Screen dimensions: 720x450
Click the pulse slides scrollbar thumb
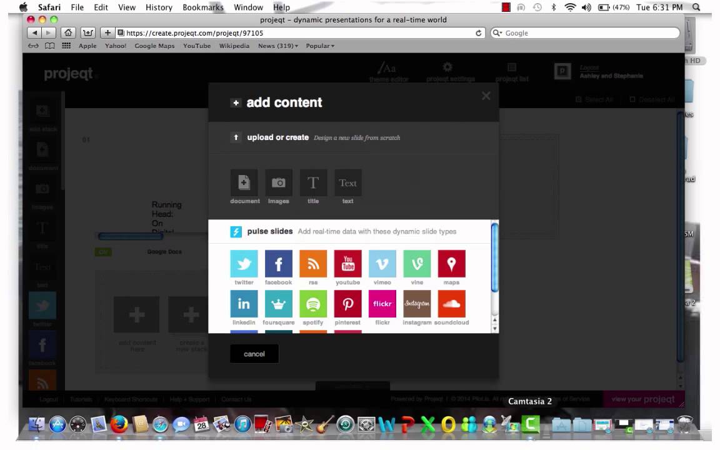[494, 257]
